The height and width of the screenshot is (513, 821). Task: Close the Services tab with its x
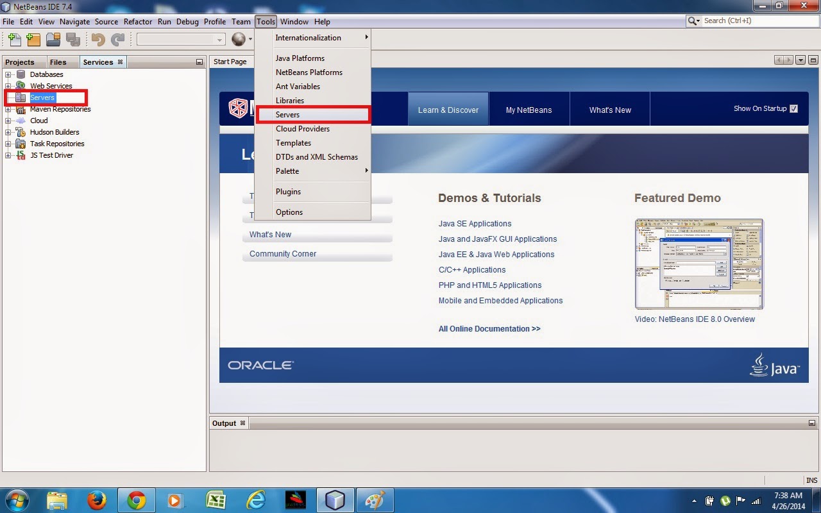[120, 62]
